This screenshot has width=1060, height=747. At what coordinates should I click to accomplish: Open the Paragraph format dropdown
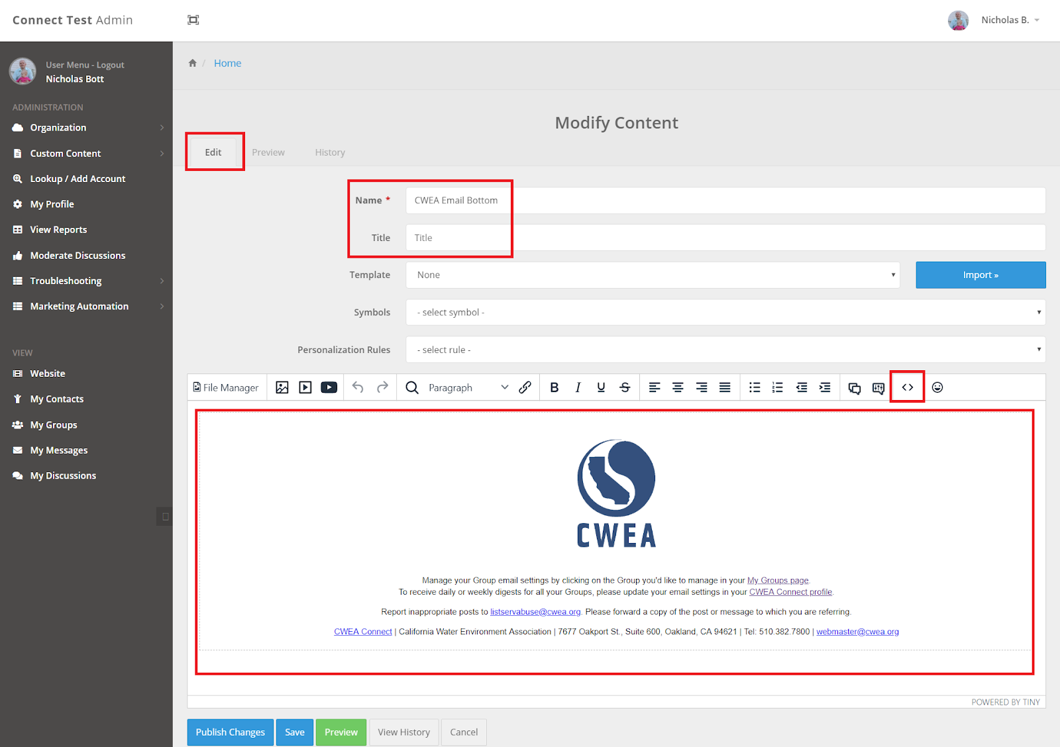coord(468,387)
